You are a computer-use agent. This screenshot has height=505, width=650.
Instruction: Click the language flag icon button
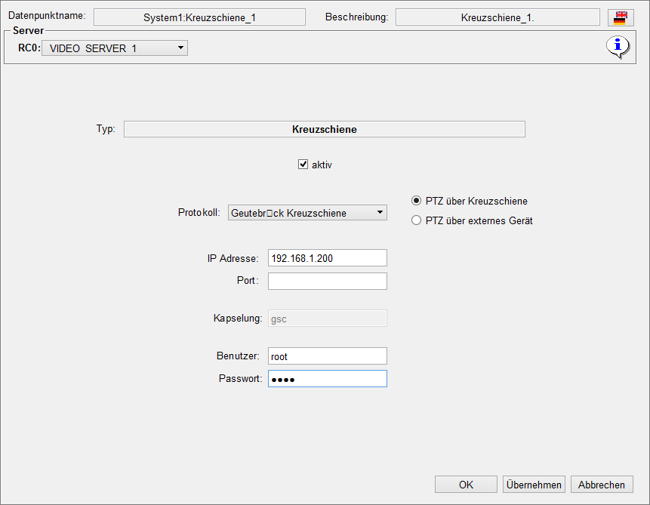click(620, 17)
